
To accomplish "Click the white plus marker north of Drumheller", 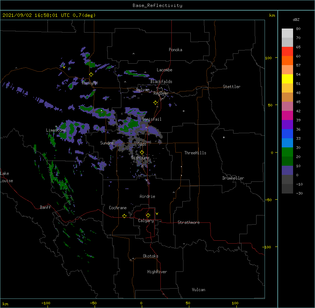I will pos(224,137).
